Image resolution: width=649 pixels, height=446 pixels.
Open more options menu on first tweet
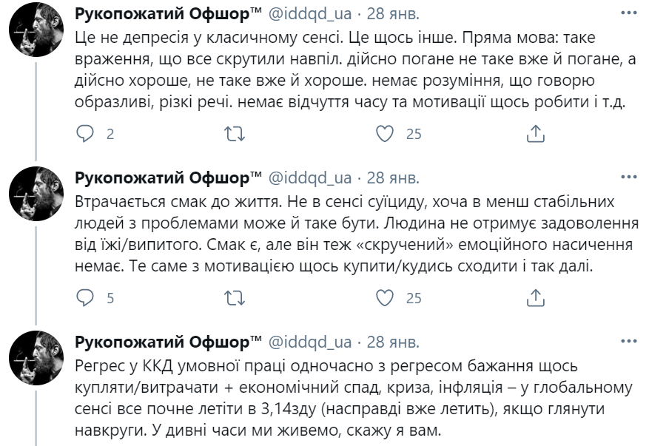(x=628, y=14)
